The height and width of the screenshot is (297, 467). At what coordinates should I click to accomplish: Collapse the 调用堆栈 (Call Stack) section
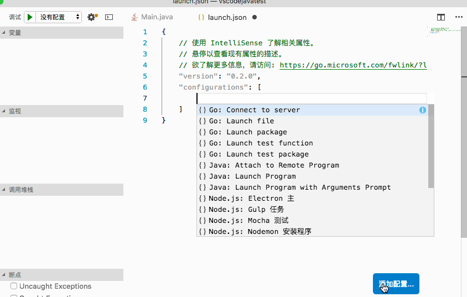pyautogui.click(x=3, y=190)
